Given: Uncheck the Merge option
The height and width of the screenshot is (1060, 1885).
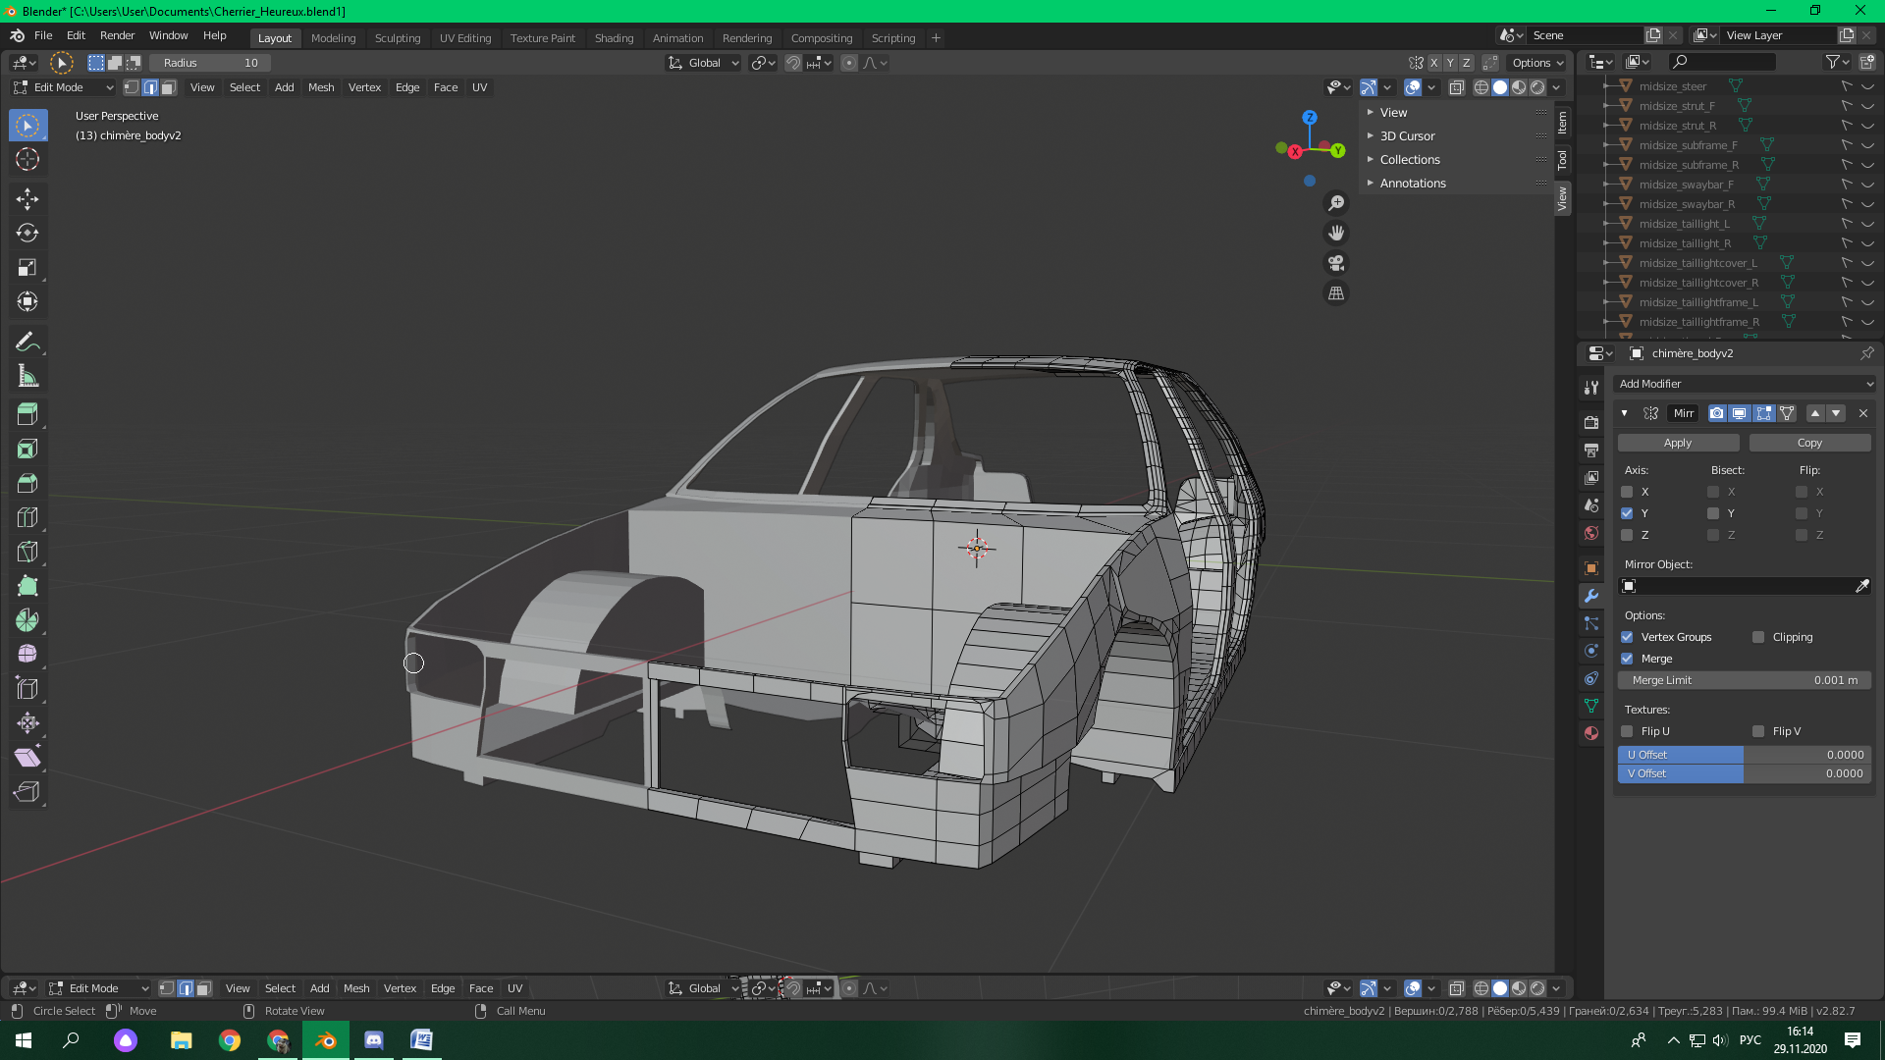Looking at the screenshot, I should [x=1627, y=659].
